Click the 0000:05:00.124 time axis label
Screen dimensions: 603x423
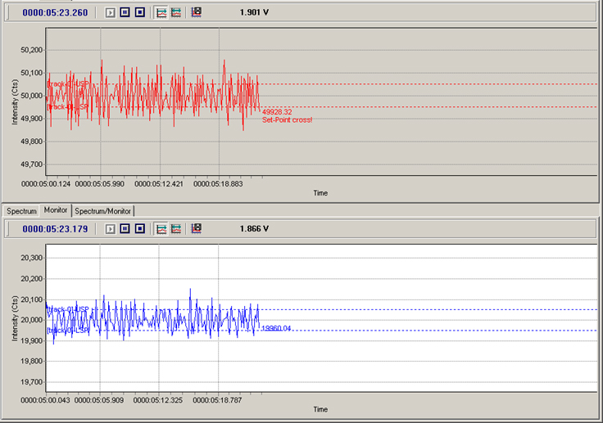point(46,183)
